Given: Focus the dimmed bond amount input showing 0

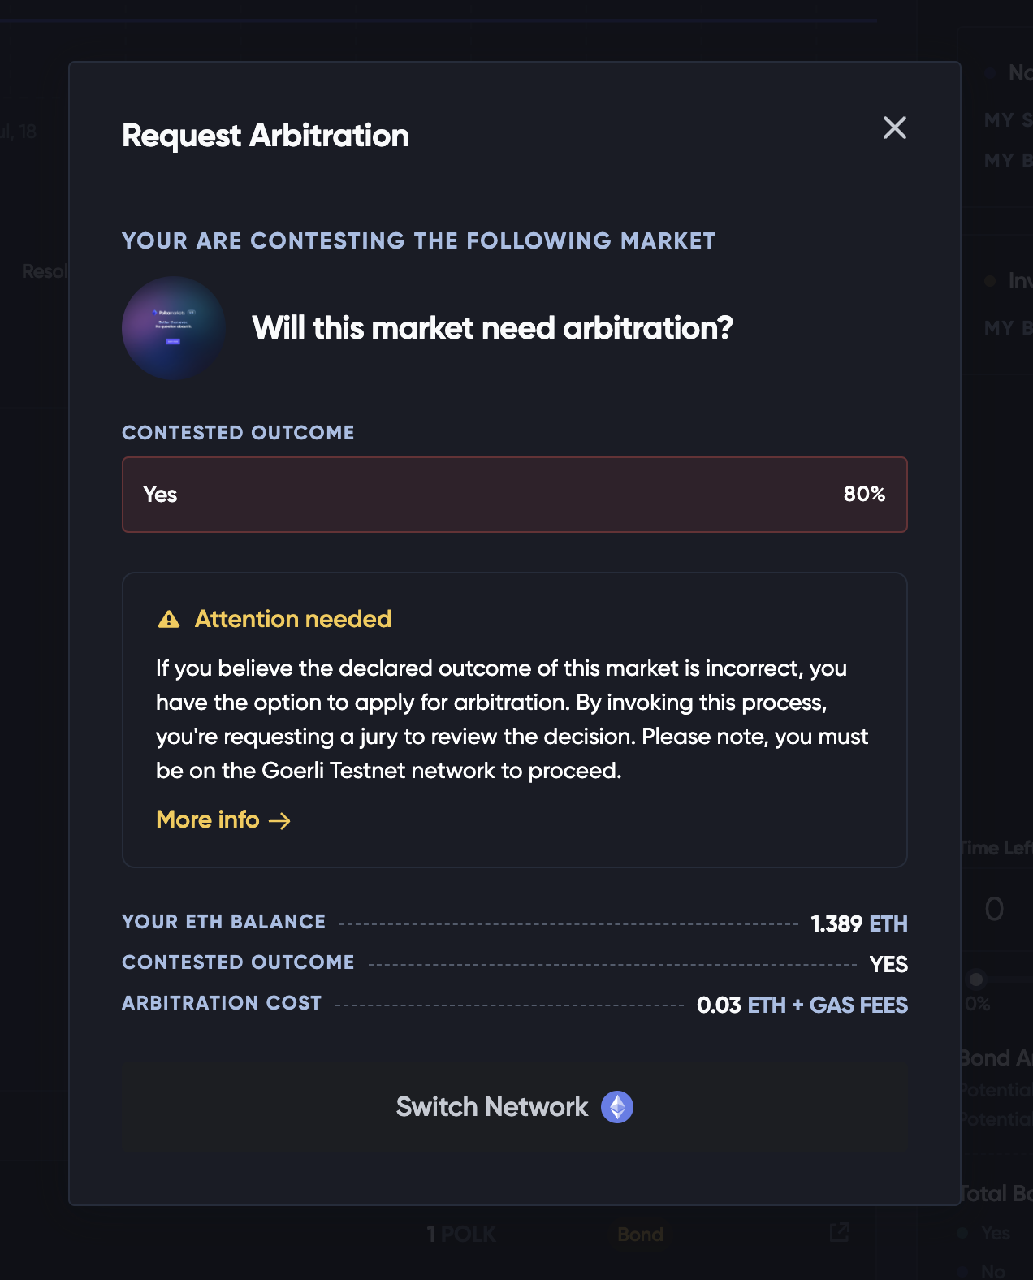Looking at the screenshot, I should pos(996,909).
